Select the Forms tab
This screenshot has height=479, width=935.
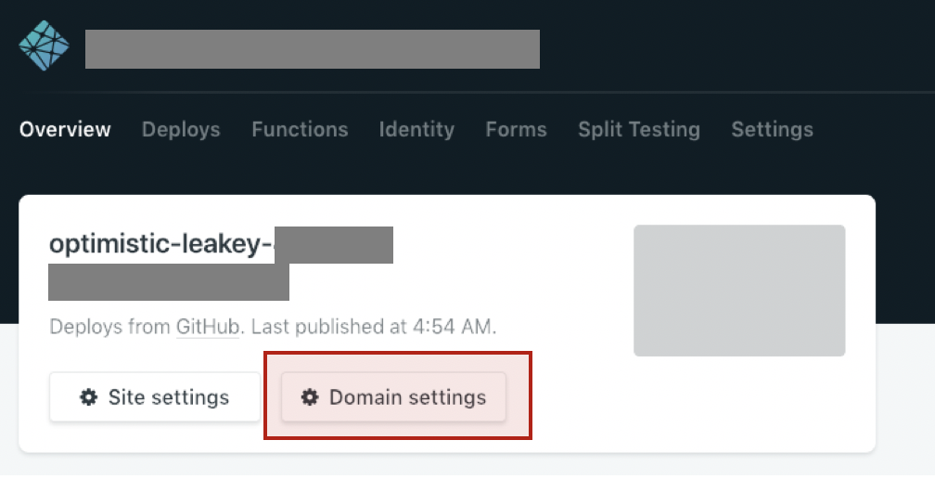pyautogui.click(x=516, y=129)
